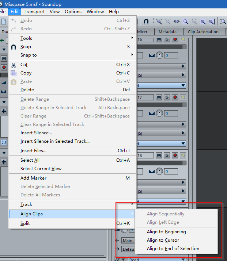The width and height of the screenshot is (227, 261).
Task: Click the scissors Cut icon in Edit menu
Action: (14, 65)
